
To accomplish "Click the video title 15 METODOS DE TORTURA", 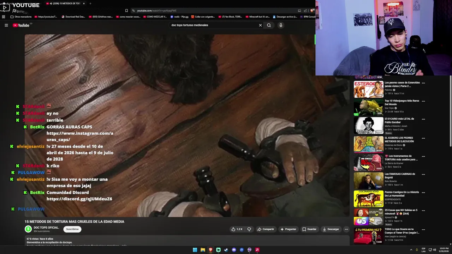I will (x=74, y=222).
